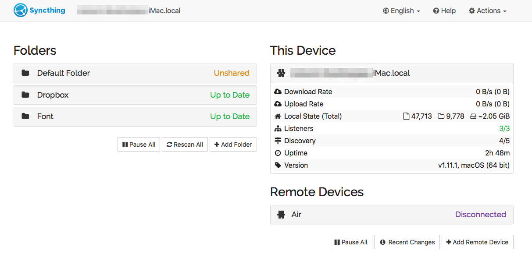Screen dimensions: 532x261
Task: Click the Folders heading
Action: pyautogui.click(x=35, y=50)
